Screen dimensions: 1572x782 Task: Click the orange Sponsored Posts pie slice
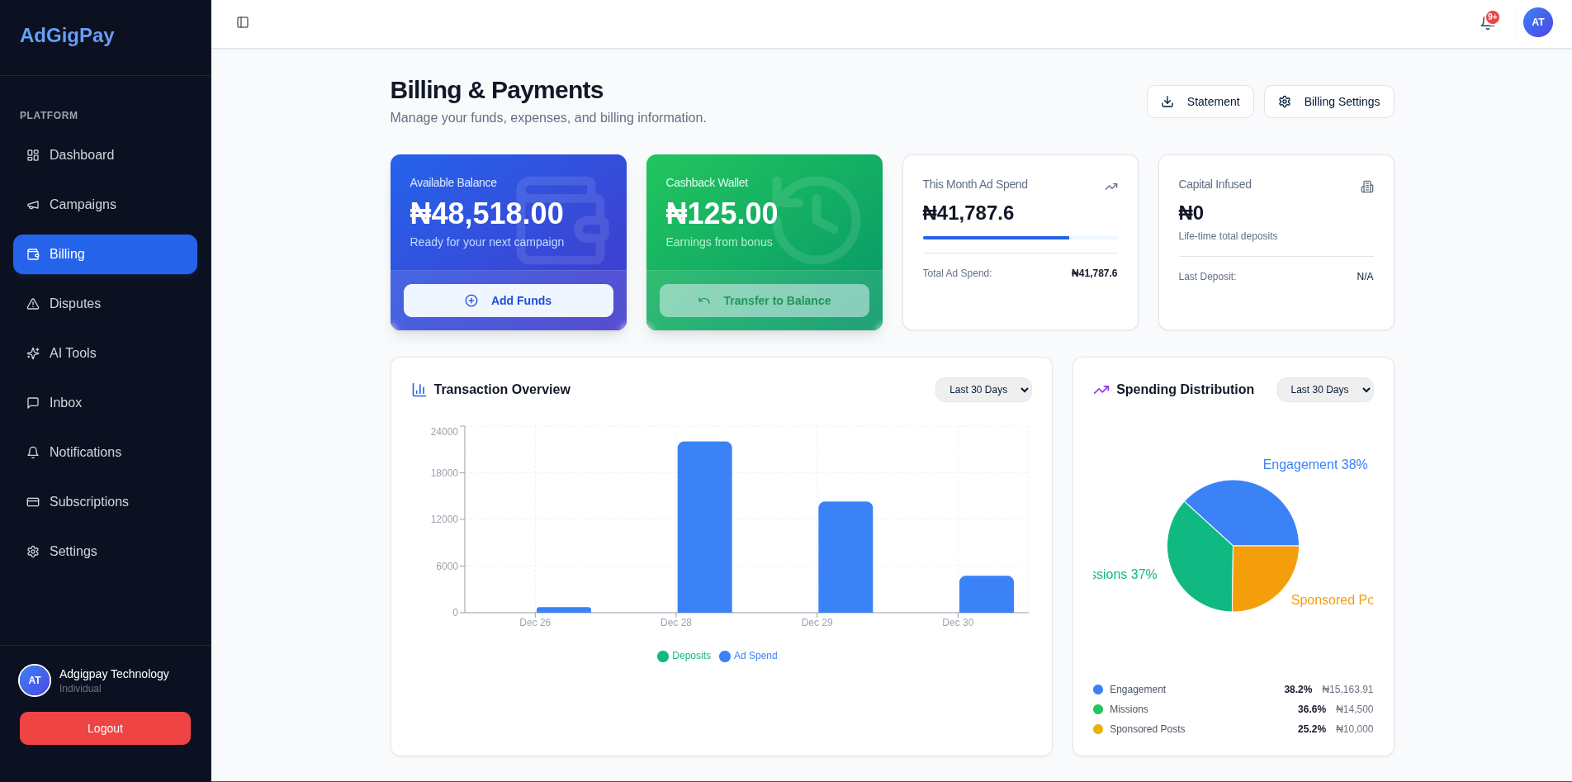pos(1259,574)
